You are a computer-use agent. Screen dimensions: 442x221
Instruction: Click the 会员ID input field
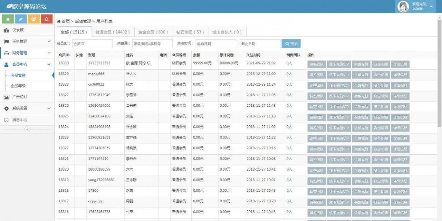click(92, 44)
